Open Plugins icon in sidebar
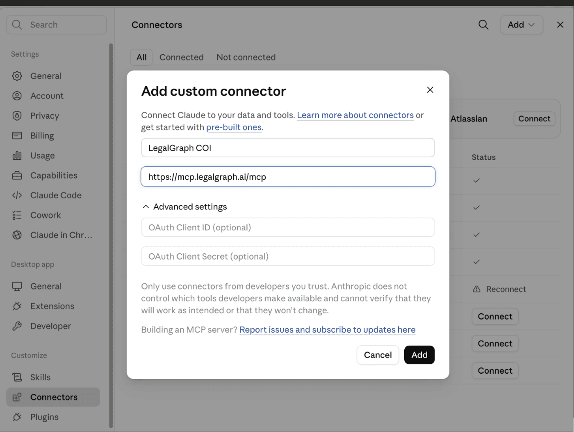574x432 pixels. [17, 417]
